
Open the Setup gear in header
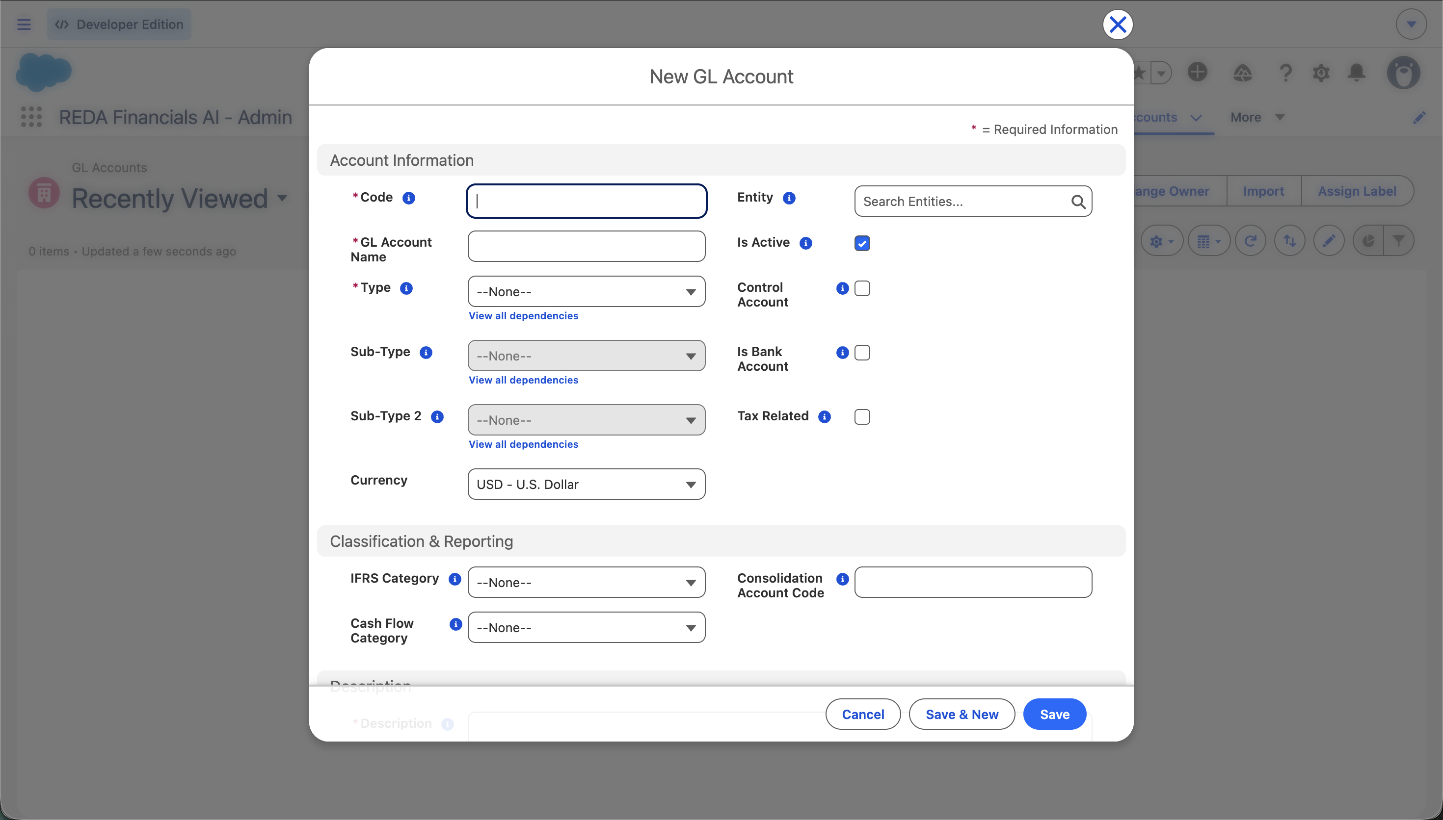[1321, 73]
